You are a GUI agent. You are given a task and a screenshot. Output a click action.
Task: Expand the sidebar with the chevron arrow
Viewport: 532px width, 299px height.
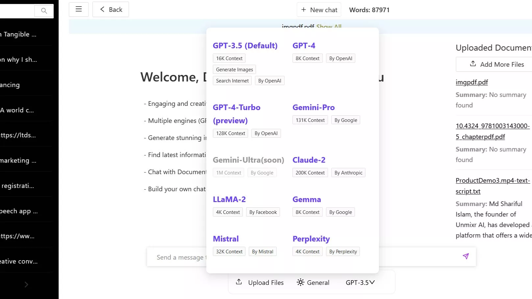(26, 285)
